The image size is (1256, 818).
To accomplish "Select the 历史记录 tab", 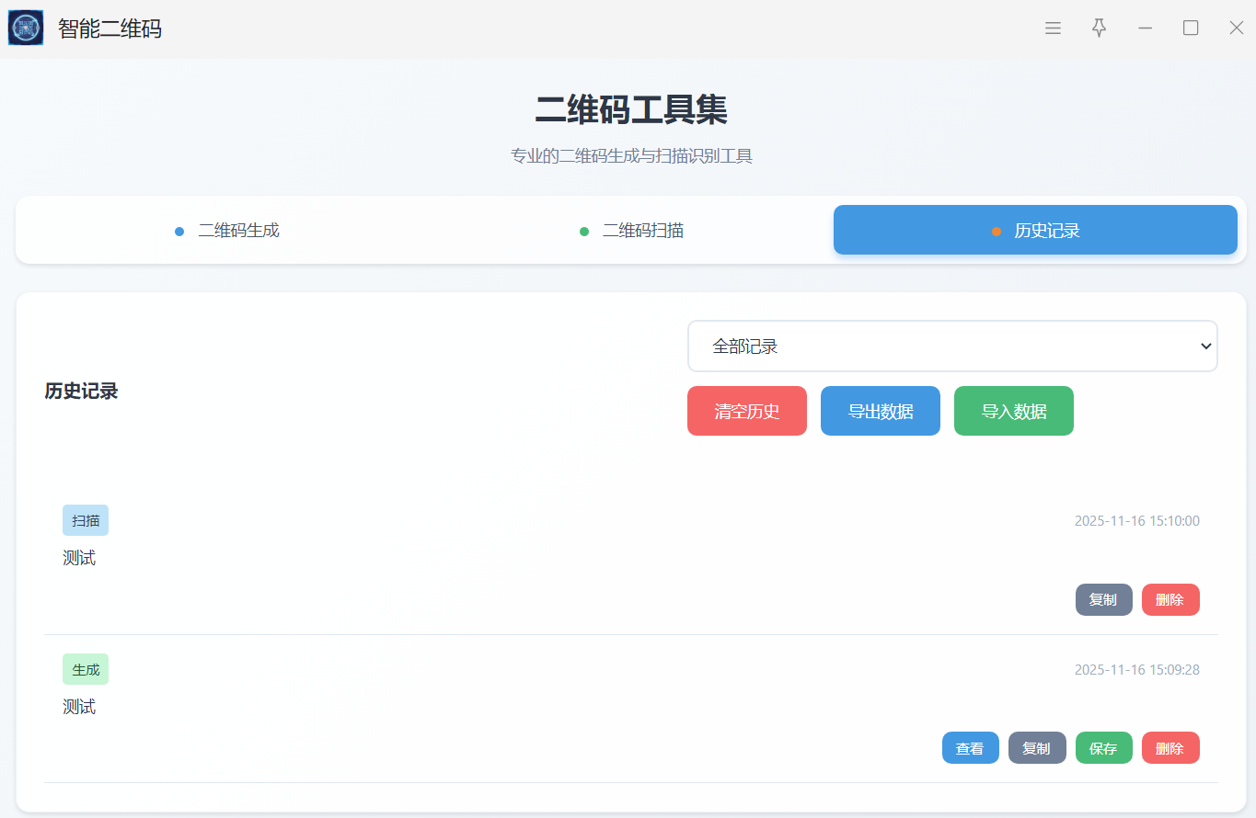I will 1035,231.
